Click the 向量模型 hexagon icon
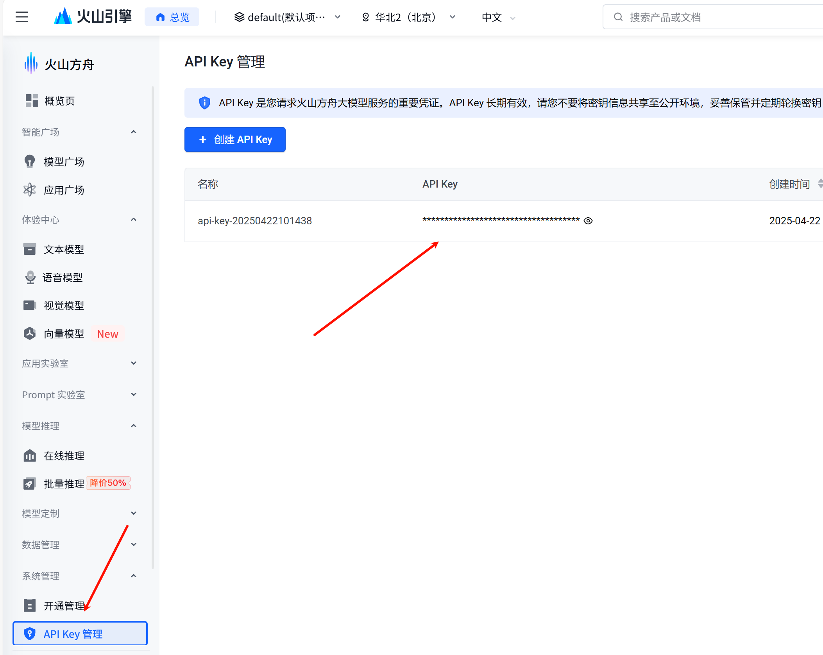This screenshot has height=655, width=823. 30,333
